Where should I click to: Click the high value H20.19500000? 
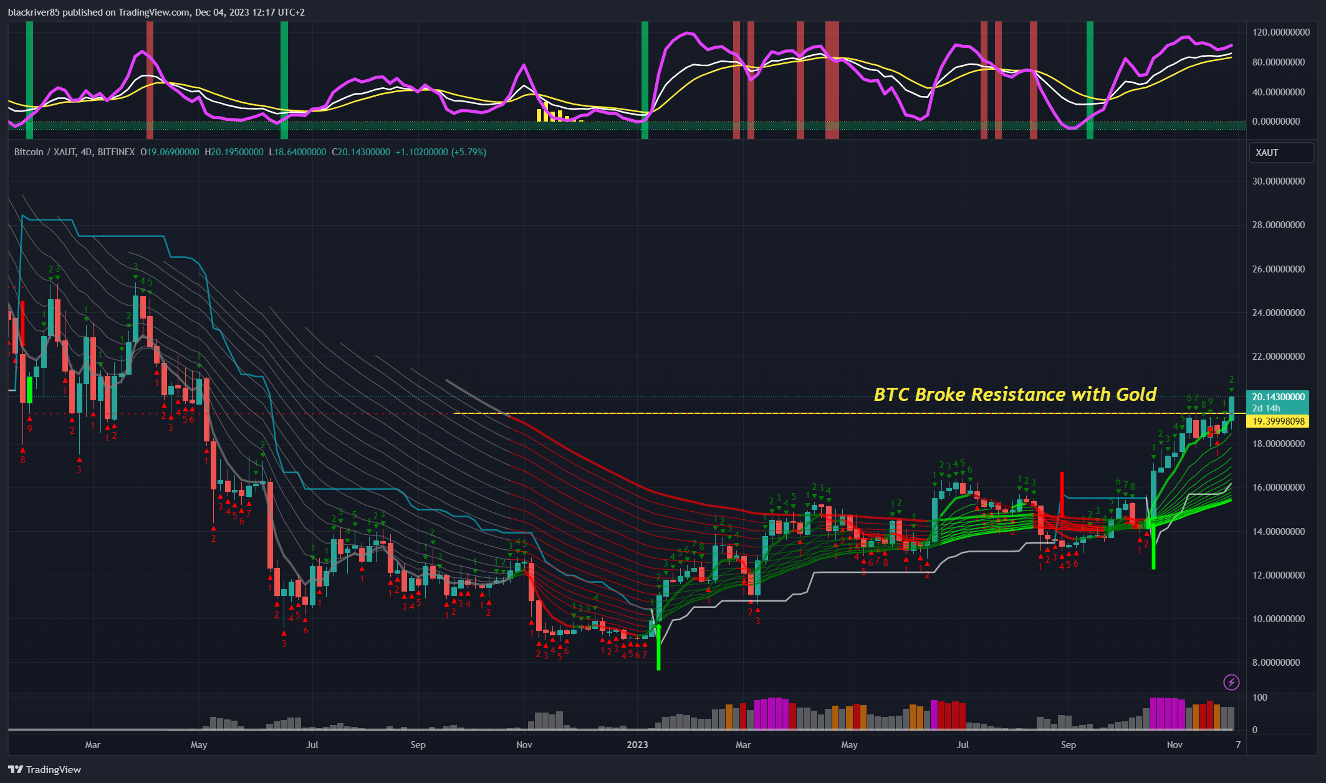[234, 152]
